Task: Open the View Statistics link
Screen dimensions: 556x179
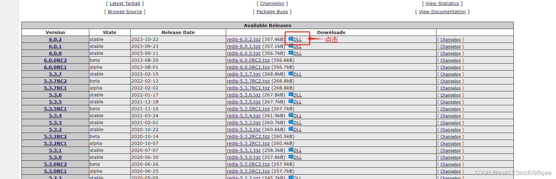Action: tap(442, 3)
